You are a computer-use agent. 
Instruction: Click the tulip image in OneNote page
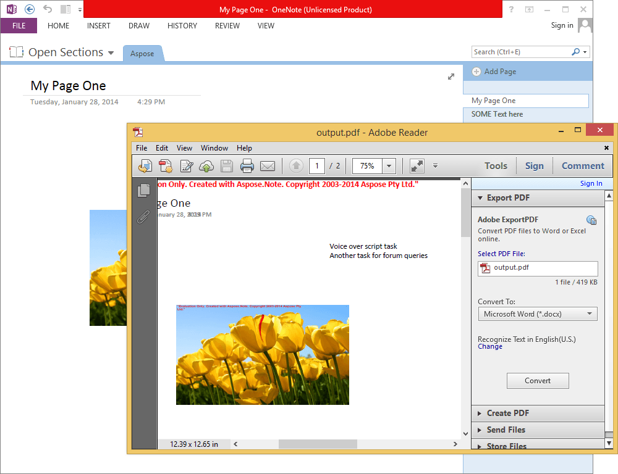tap(108, 268)
